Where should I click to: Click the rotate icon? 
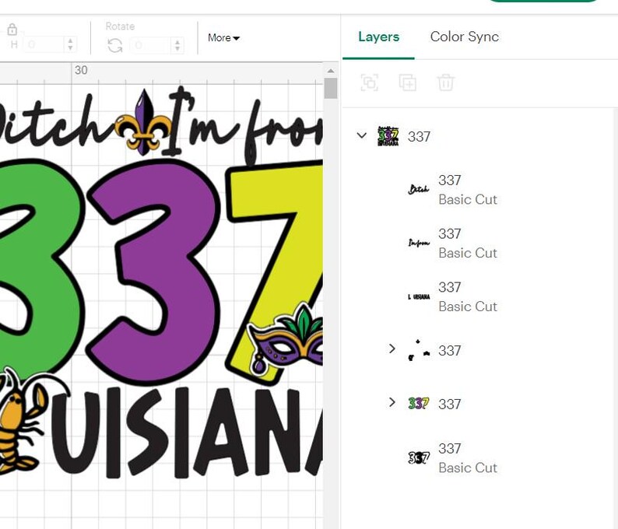click(114, 46)
